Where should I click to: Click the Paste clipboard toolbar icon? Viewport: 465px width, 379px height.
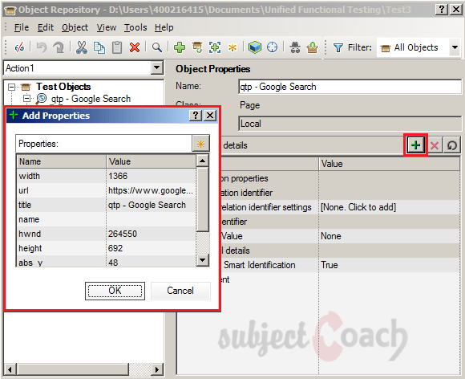coord(117,47)
